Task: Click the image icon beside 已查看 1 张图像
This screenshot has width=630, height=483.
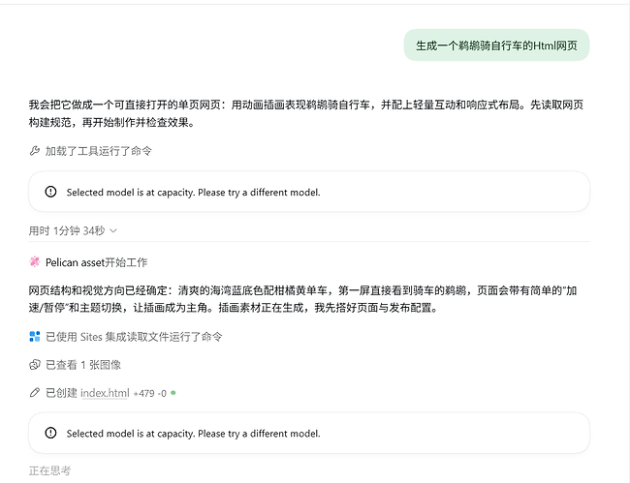Action: click(x=35, y=365)
